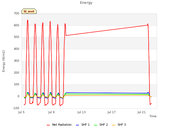The height and width of the screenshot is (130, 173).
Task: Click the -100 y-axis label
Action: pos(16,108)
